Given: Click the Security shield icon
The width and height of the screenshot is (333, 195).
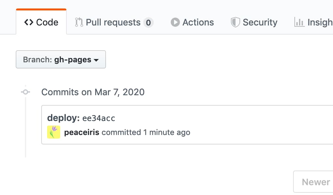Looking at the screenshot, I should coord(236,22).
